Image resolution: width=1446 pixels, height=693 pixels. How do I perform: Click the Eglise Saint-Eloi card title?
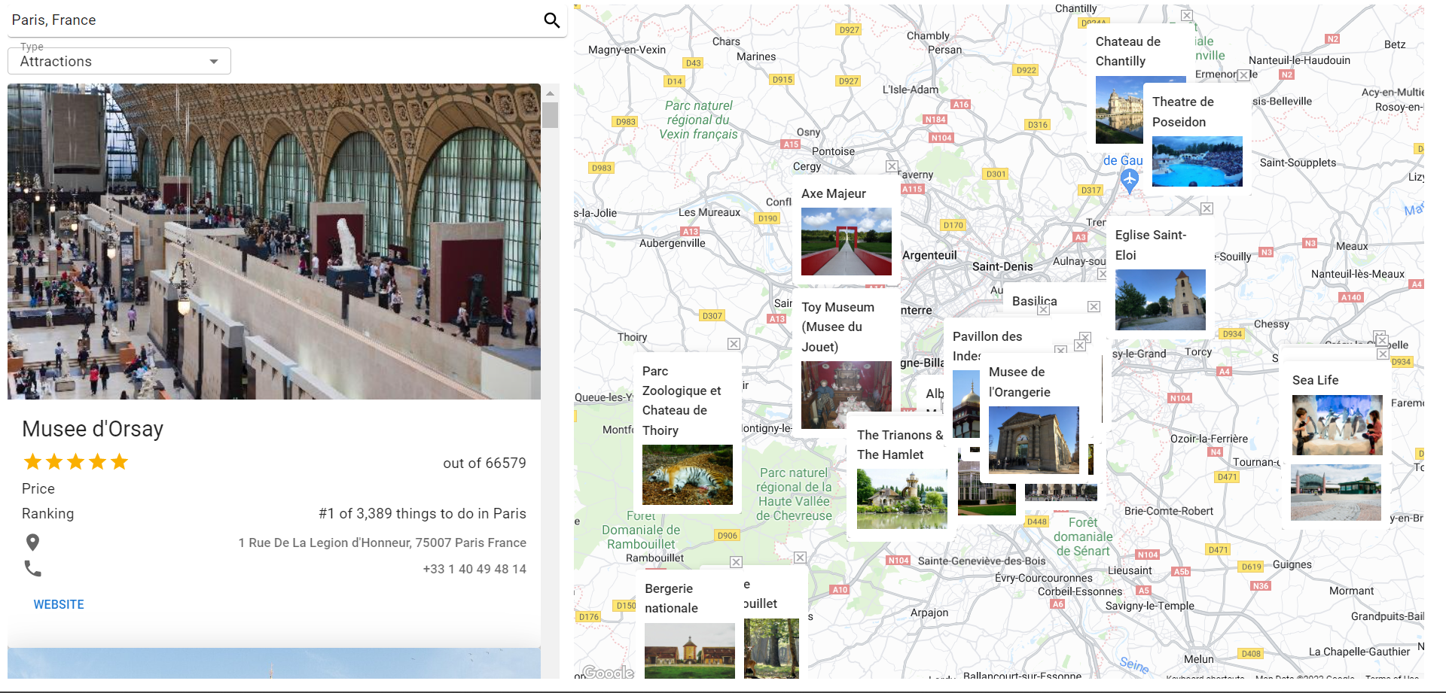tap(1151, 245)
